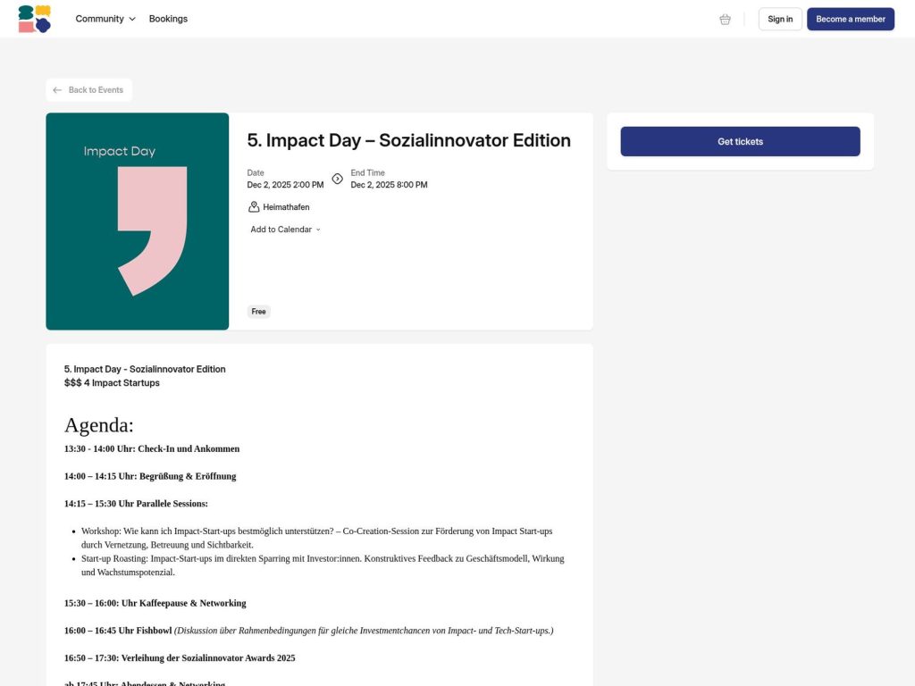Image resolution: width=915 pixels, height=686 pixels.
Task: Click the Free price badge
Action: [258, 311]
